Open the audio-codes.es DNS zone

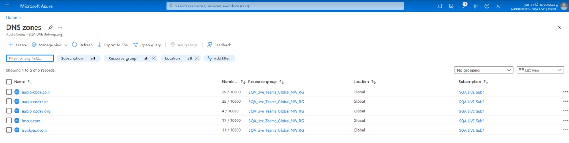pyautogui.click(x=35, y=102)
